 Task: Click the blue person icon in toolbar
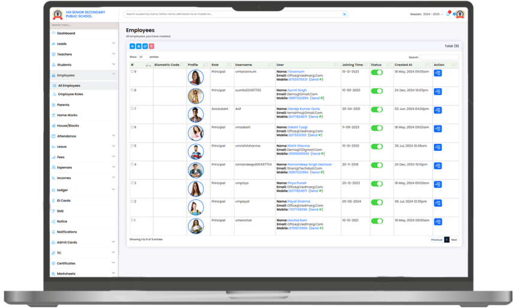pyautogui.click(x=139, y=46)
